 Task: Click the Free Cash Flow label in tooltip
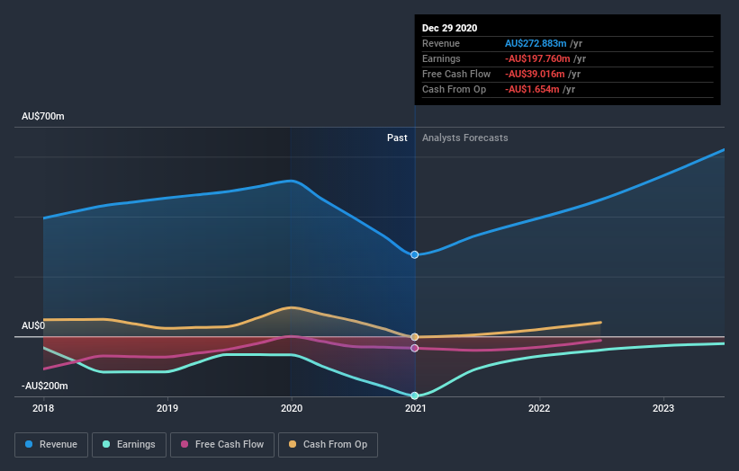click(456, 74)
